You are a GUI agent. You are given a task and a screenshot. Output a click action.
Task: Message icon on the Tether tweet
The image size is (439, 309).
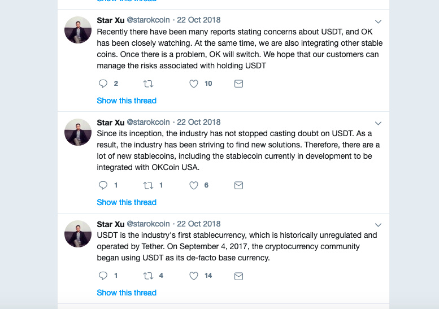pos(238,276)
